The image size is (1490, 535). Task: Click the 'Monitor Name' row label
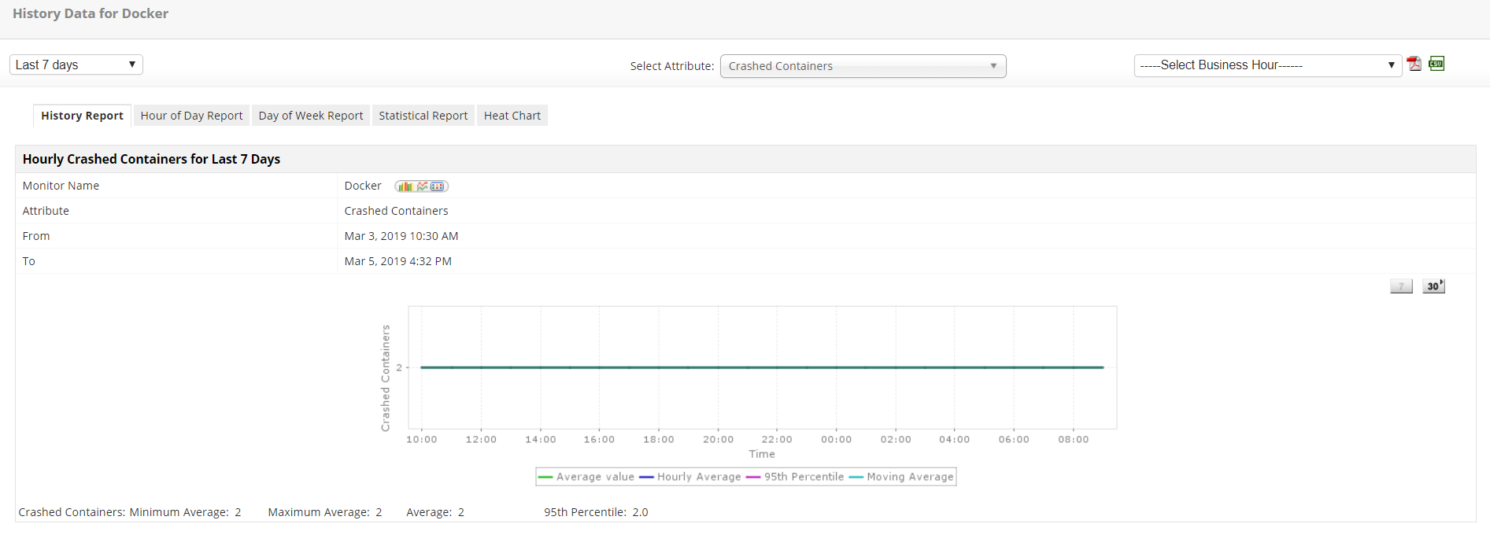pos(61,186)
